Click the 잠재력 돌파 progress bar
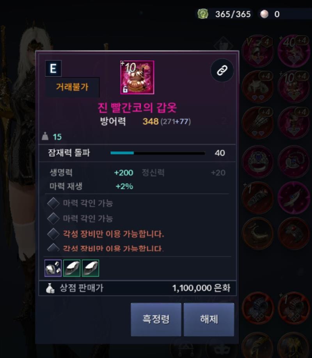The height and width of the screenshot is (358, 312). tap(158, 153)
